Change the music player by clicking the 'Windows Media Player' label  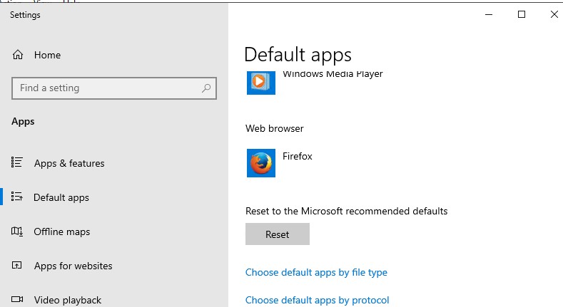333,74
